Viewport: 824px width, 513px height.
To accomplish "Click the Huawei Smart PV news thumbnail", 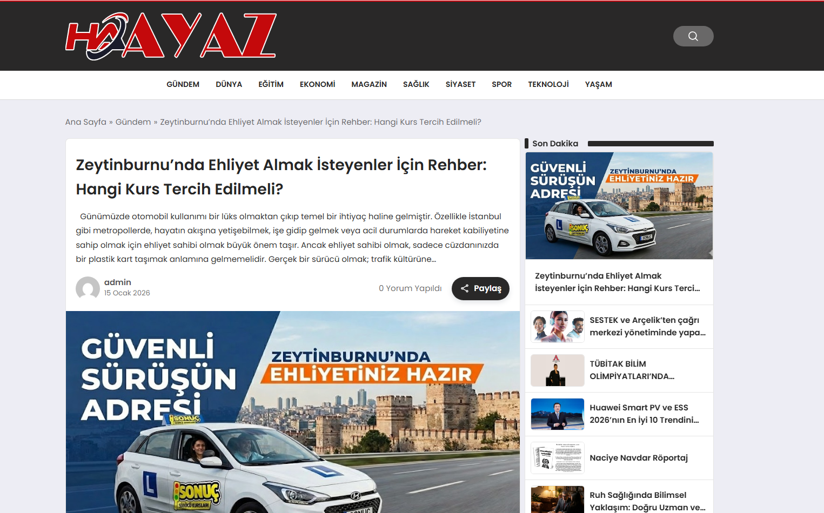I will (557, 414).
